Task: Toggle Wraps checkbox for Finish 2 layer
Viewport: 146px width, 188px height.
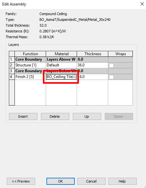Action: (x=111, y=77)
